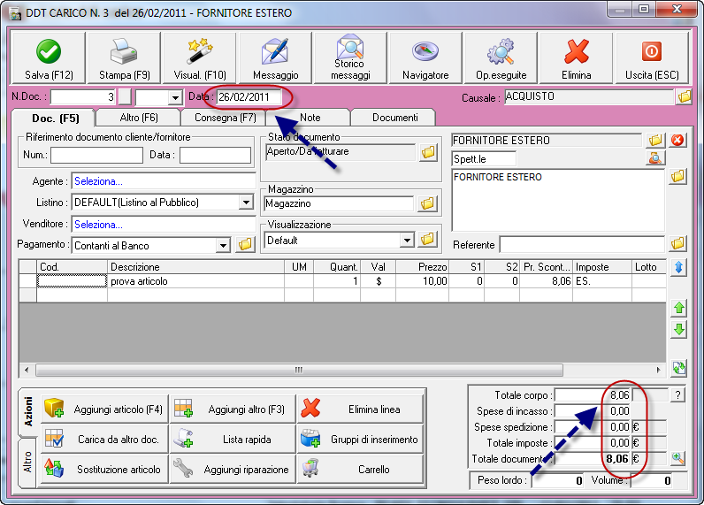
Task: Select the vertical Altro side tab
Action: 27,462
